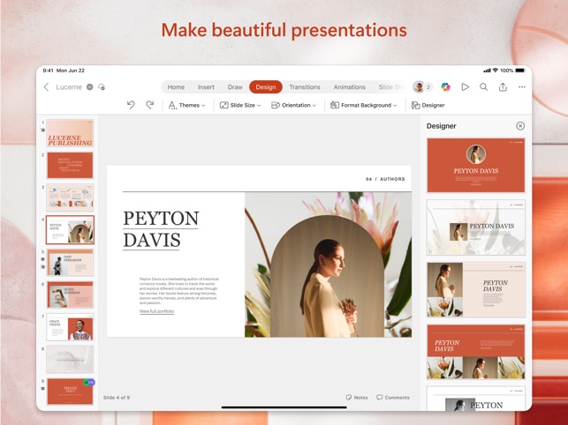This screenshot has height=425, width=568.
Task: Click the Wi-Fi icon in the status bar
Action: [x=496, y=71]
